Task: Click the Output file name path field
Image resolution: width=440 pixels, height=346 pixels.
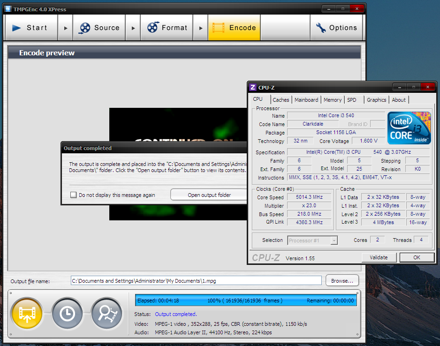Action: [196, 280]
